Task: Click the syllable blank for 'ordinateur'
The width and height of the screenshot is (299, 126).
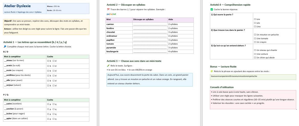Action: (x=150, y=36)
